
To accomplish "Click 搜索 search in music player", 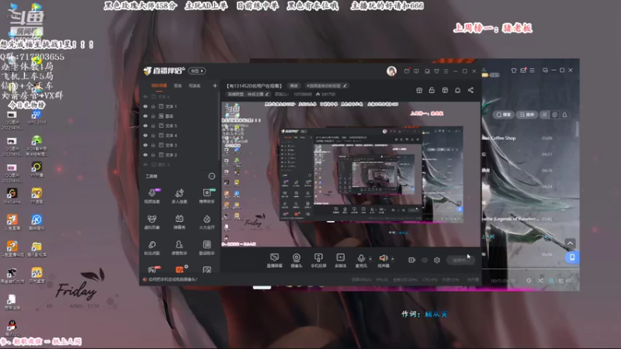I will coord(503,114).
